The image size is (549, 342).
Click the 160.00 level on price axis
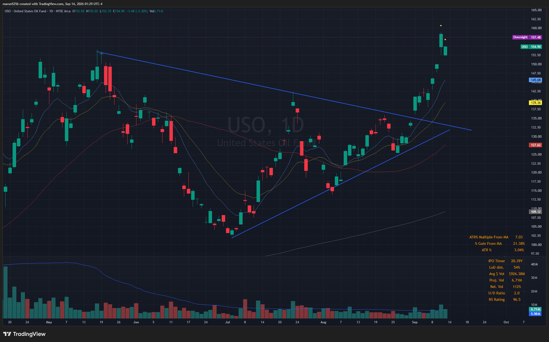tap(536, 28)
